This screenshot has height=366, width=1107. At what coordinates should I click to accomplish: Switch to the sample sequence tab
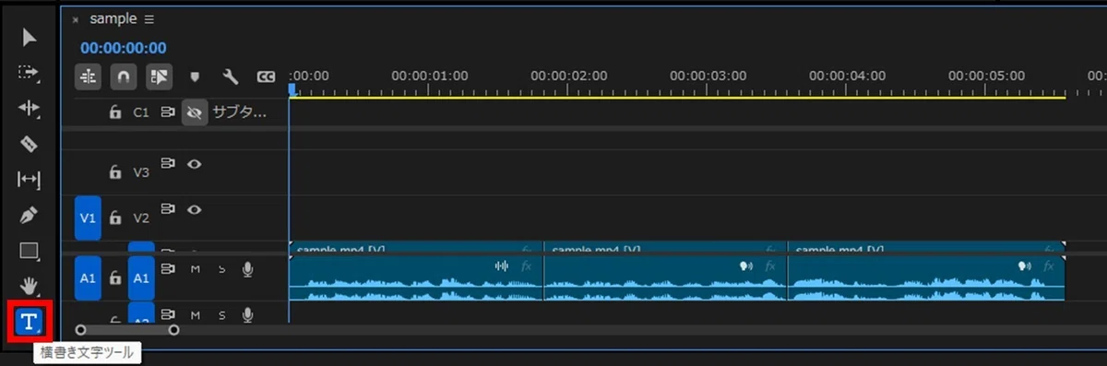113,18
